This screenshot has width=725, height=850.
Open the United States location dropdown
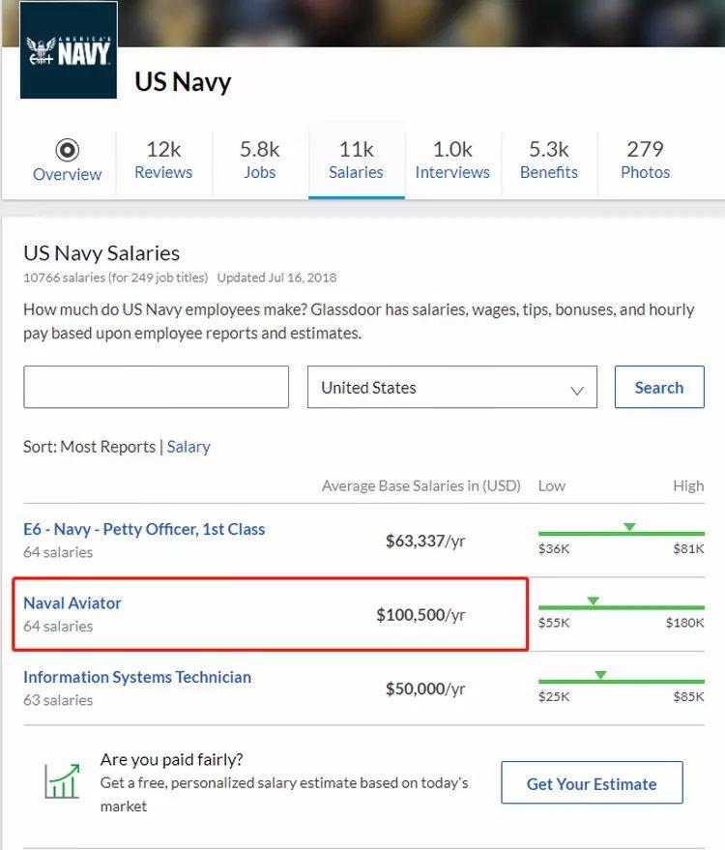(452, 388)
